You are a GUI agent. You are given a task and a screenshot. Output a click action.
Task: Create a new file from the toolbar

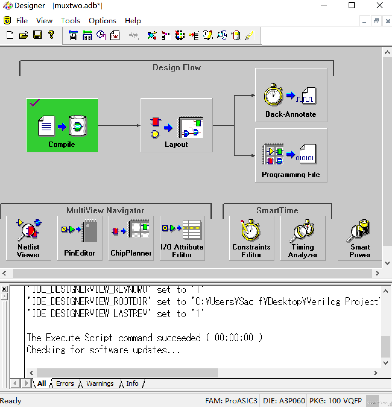pyautogui.click(x=10, y=35)
